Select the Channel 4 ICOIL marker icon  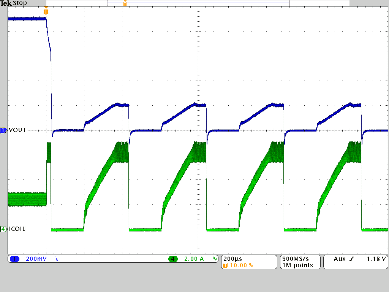(2, 229)
